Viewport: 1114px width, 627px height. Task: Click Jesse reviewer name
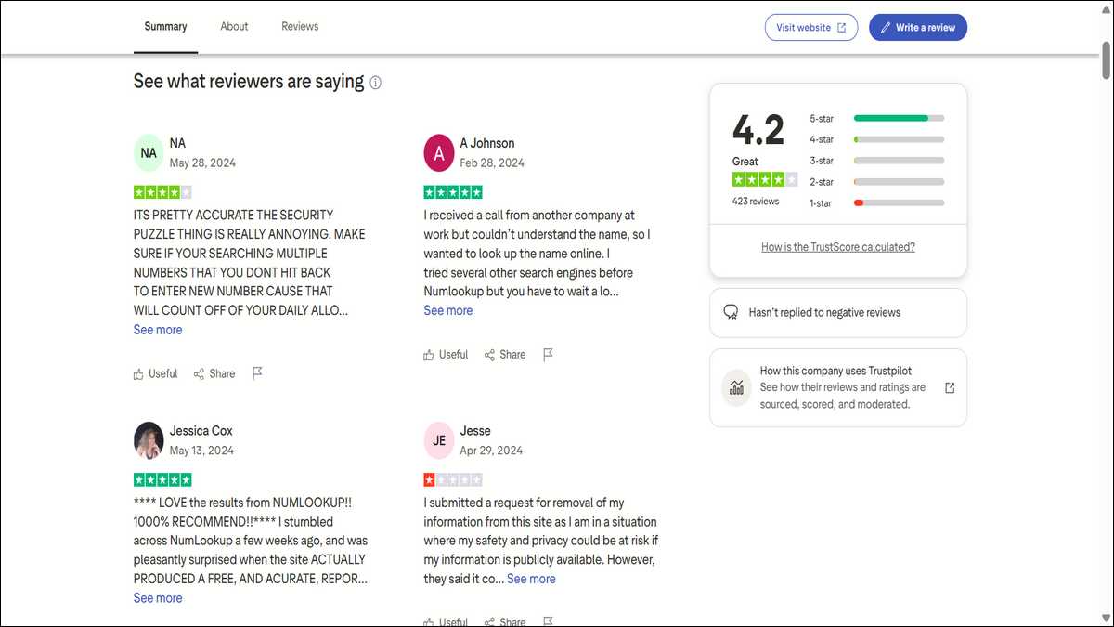(475, 431)
